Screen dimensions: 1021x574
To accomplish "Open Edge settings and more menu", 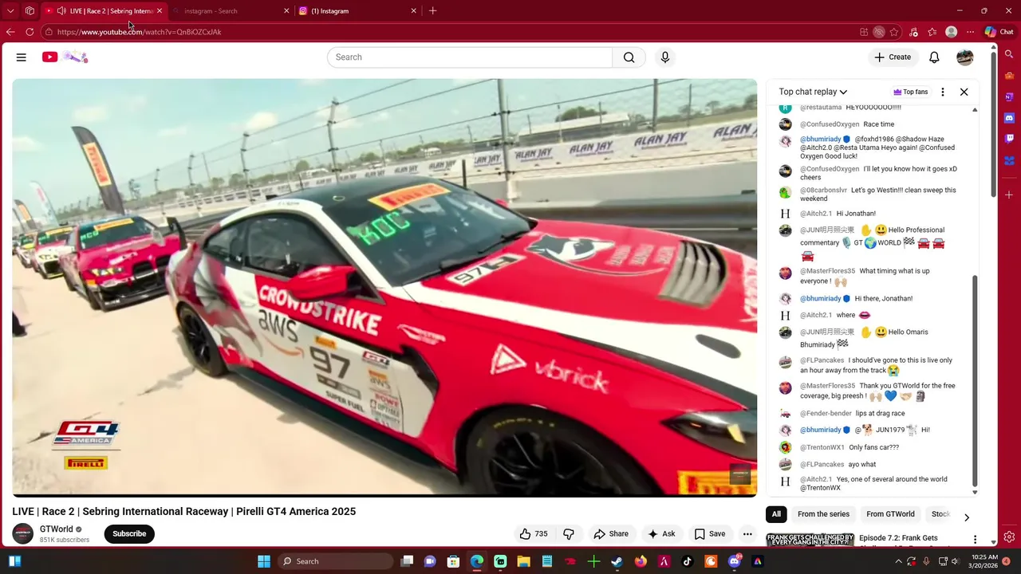I will (970, 32).
